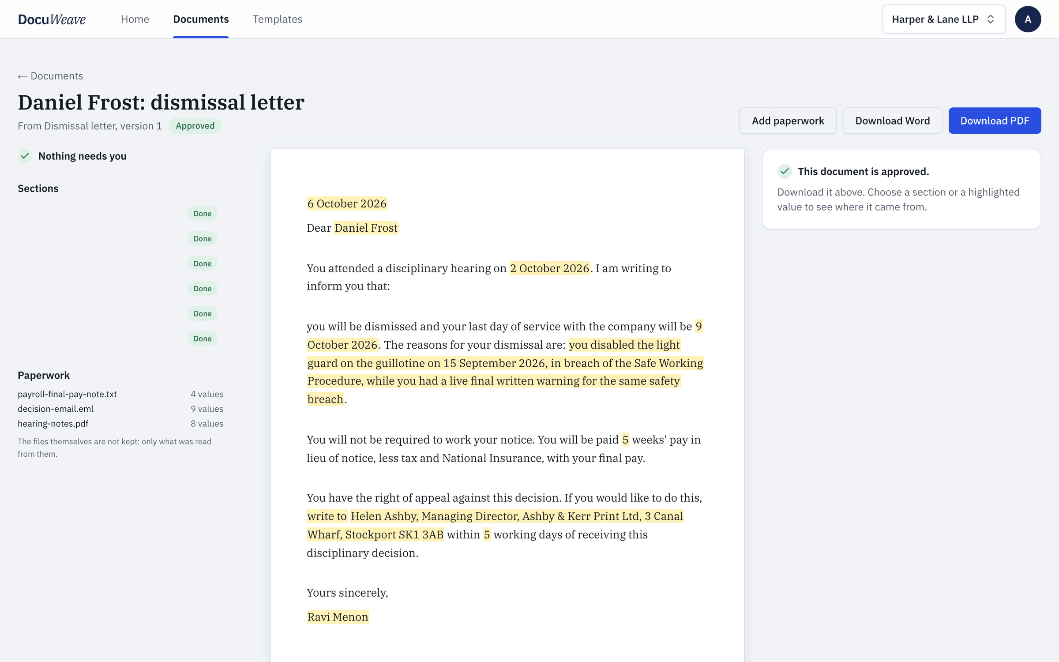
Task: Click the green check beside Nothing needs you
Action: (25, 156)
